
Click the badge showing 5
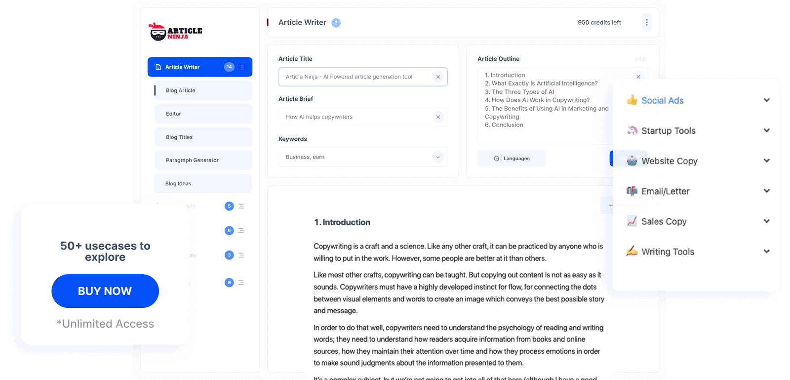229,206
